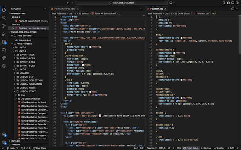Open DOM Bootstrap 1st.html file
Viewport: 241px width, 150px height.
[x=33, y=103]
